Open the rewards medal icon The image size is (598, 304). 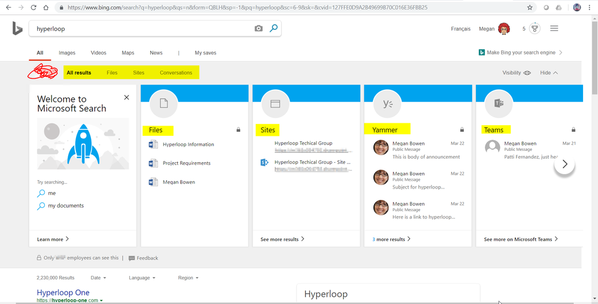(535, 29)
